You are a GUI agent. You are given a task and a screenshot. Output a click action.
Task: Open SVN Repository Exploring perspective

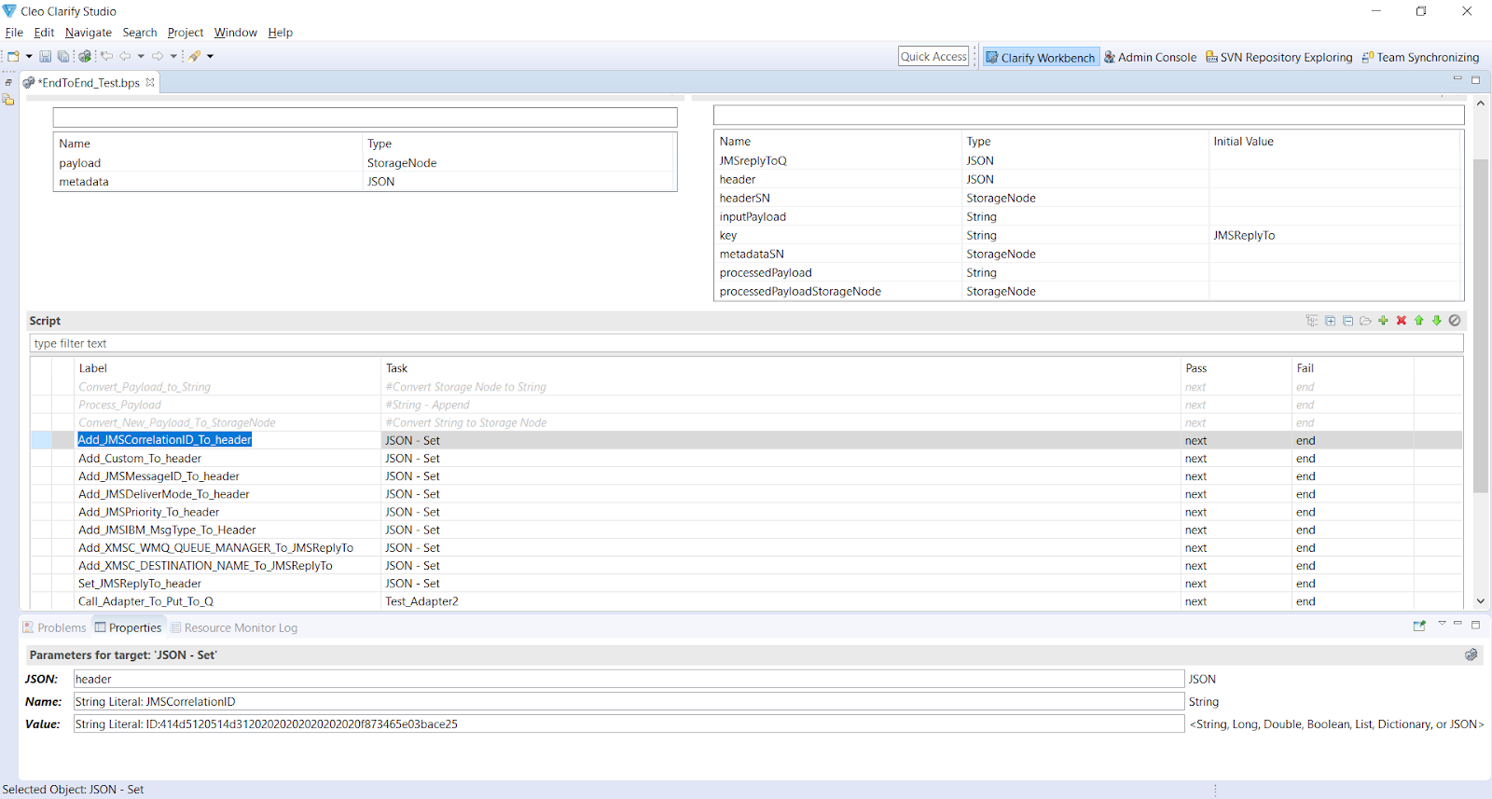(x=1278, y=57)
